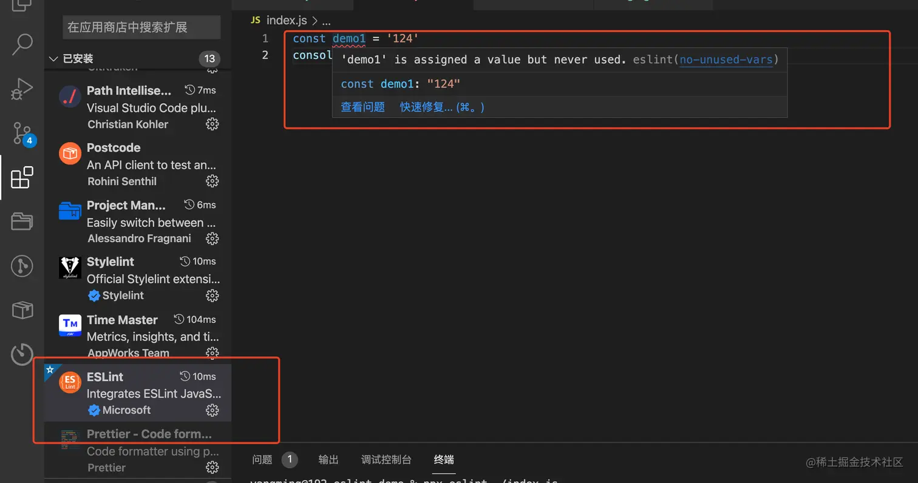Select the Path Intellisense extension title
Image resolution: width=918 pixels, height=483 pixels.
coord(129,90)
